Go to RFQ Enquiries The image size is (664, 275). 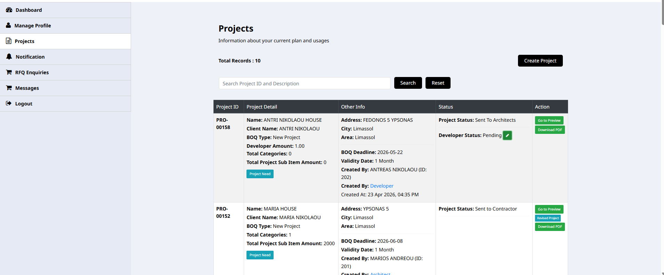[65, 72]
